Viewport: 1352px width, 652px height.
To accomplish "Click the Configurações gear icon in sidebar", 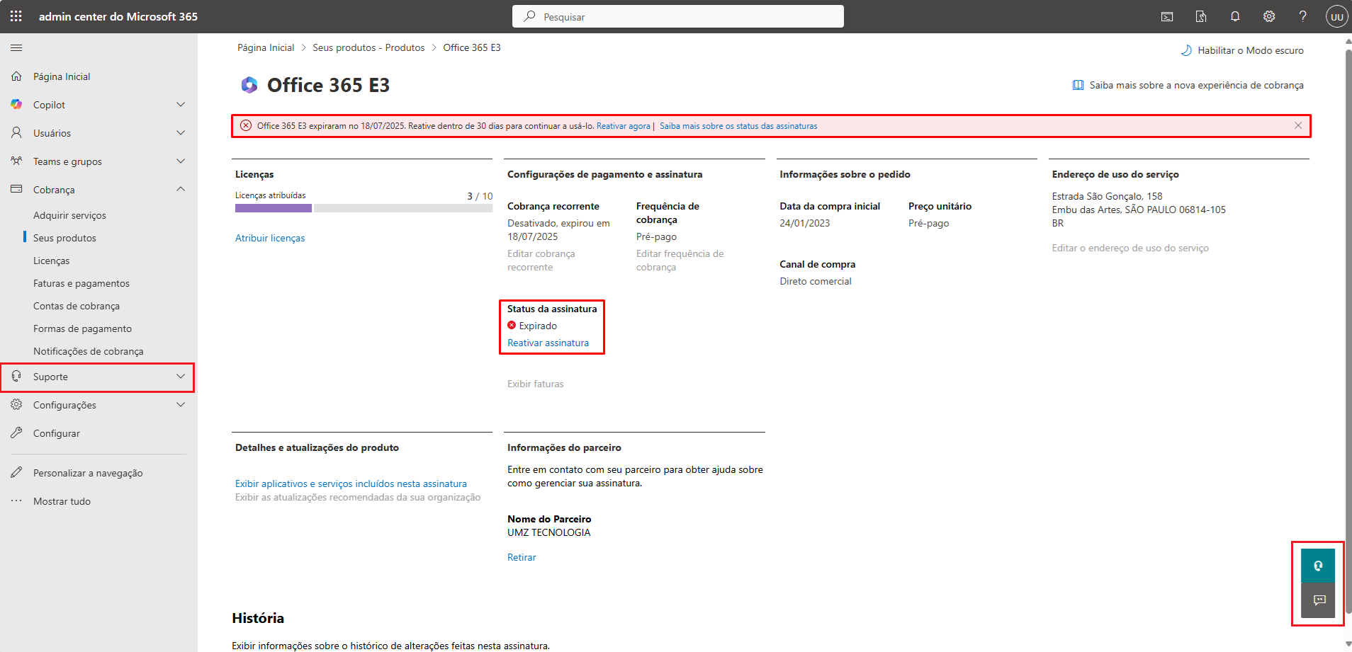I will pyautogui.click(x=16, y=404).
